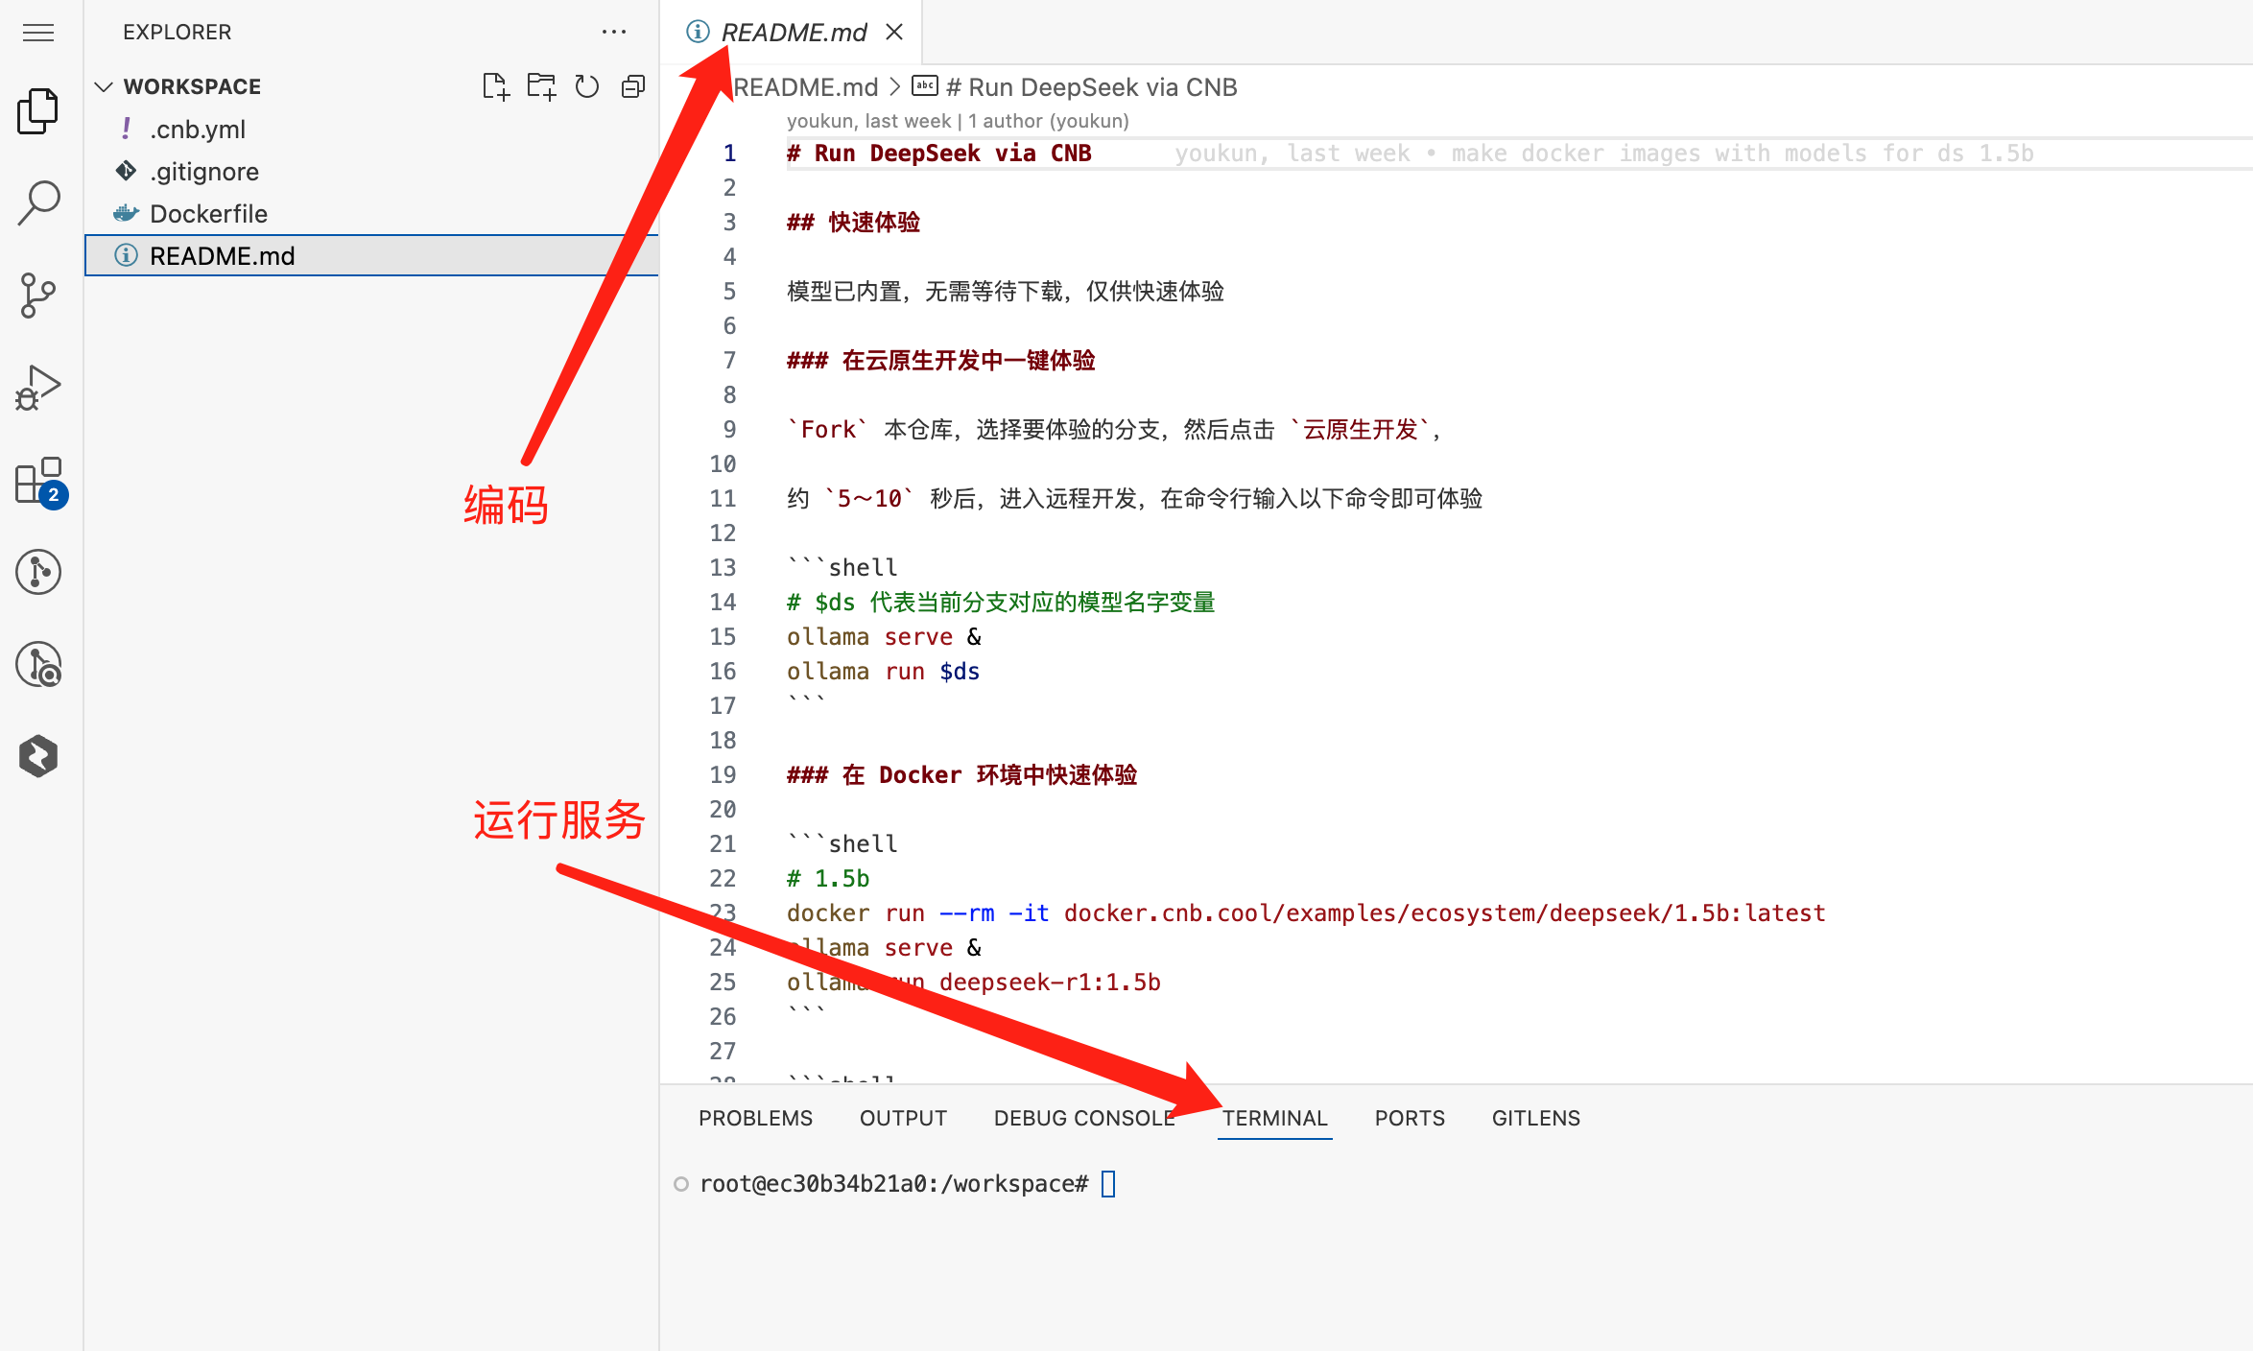Click the New Folder icon in the workspace header
Screen dimensions: 2253x1351
[x=541, y=86]
